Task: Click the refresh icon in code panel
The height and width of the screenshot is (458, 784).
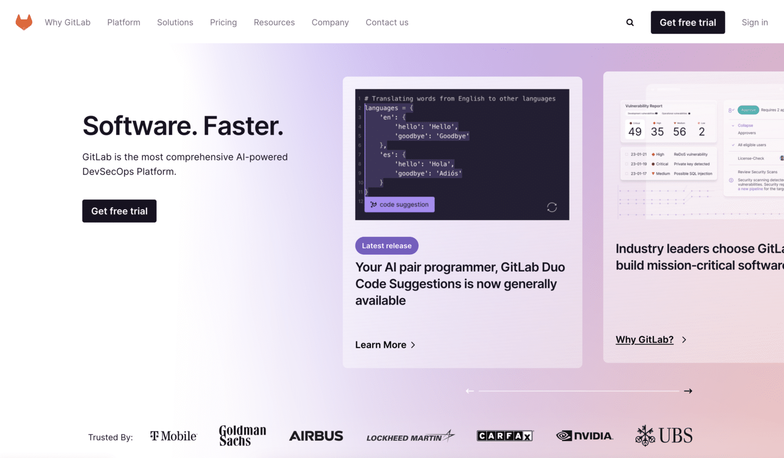Action: click(552, 207)
